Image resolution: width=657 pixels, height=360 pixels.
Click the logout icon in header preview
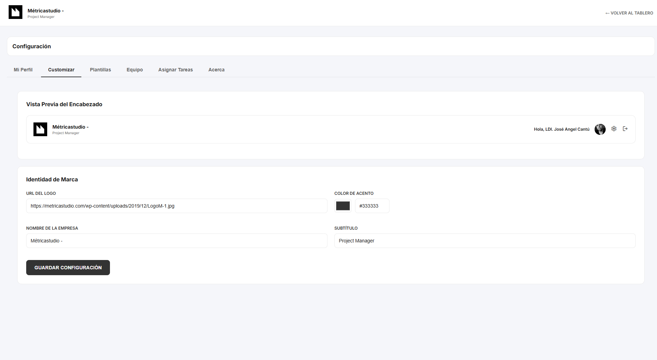pyautogui.click(x=625, y=129)
